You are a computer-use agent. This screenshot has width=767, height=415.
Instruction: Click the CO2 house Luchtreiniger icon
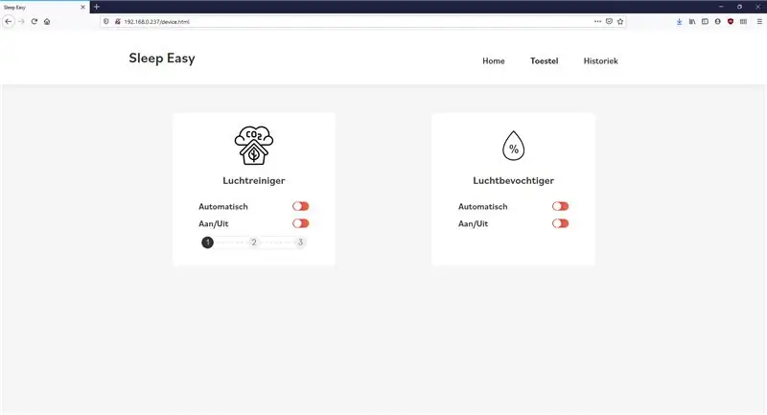[254, 145]
